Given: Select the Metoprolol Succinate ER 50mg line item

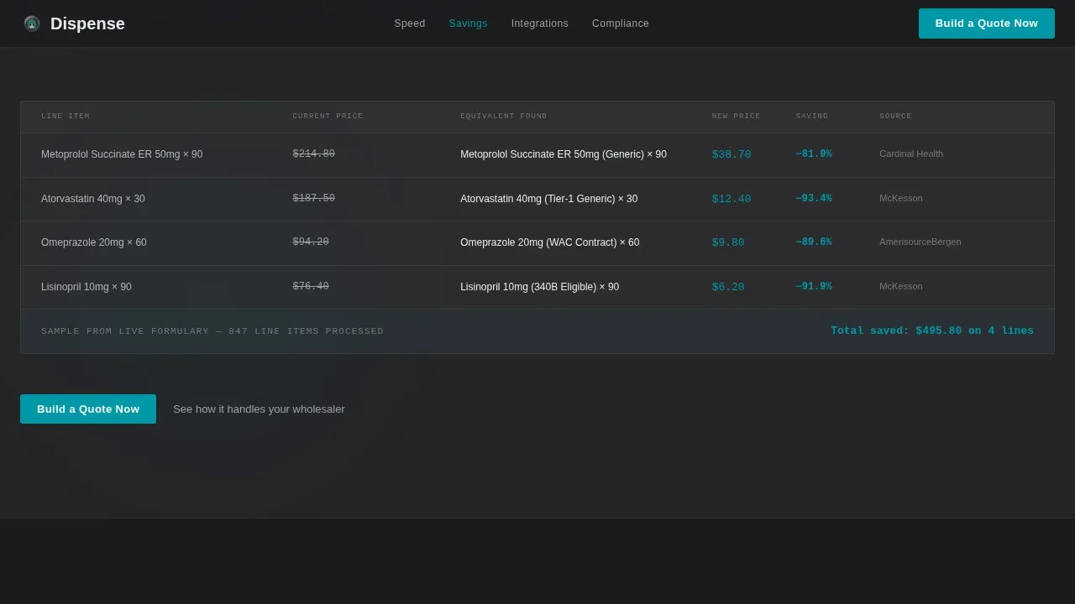Looking at the screenshot, I should (537, 154).
